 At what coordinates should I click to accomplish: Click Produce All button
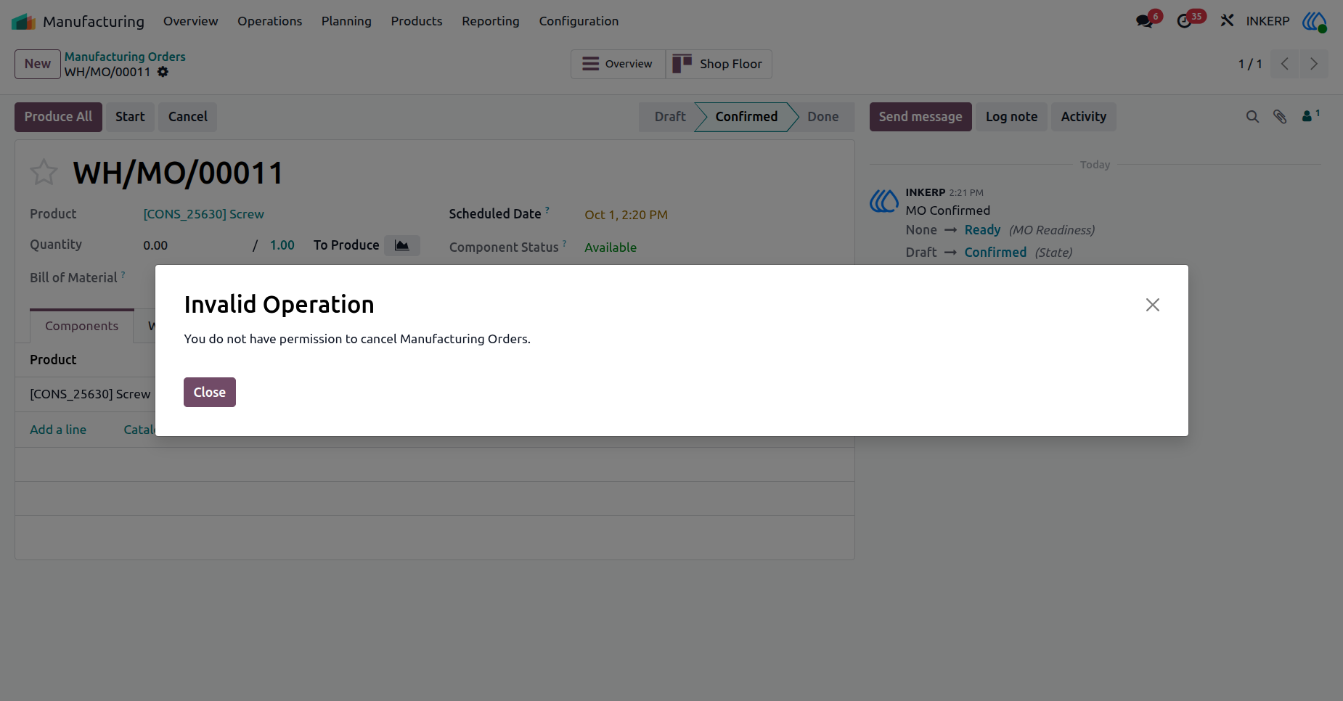(58, 117)
